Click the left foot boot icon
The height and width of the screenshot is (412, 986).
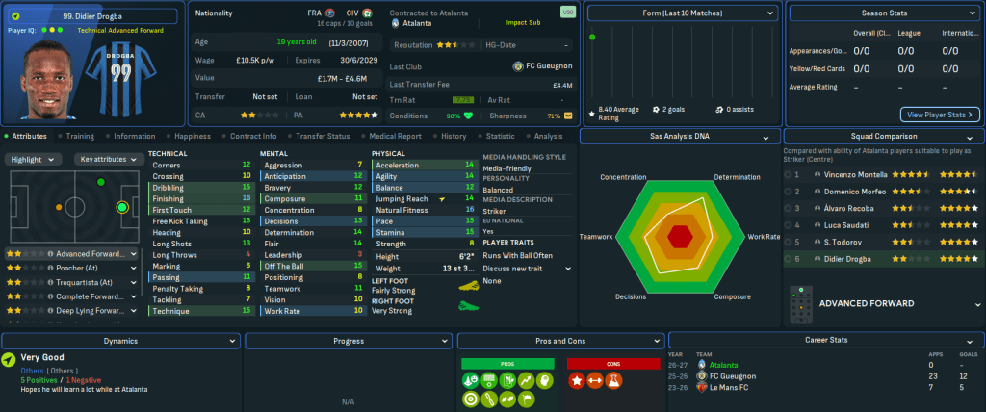point(466,286)
